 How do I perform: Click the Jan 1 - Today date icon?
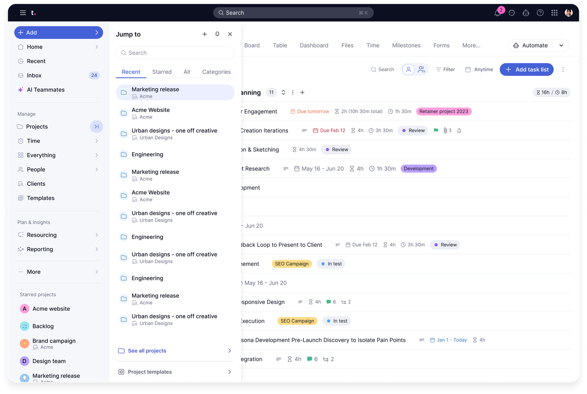[x=433, y=340]
